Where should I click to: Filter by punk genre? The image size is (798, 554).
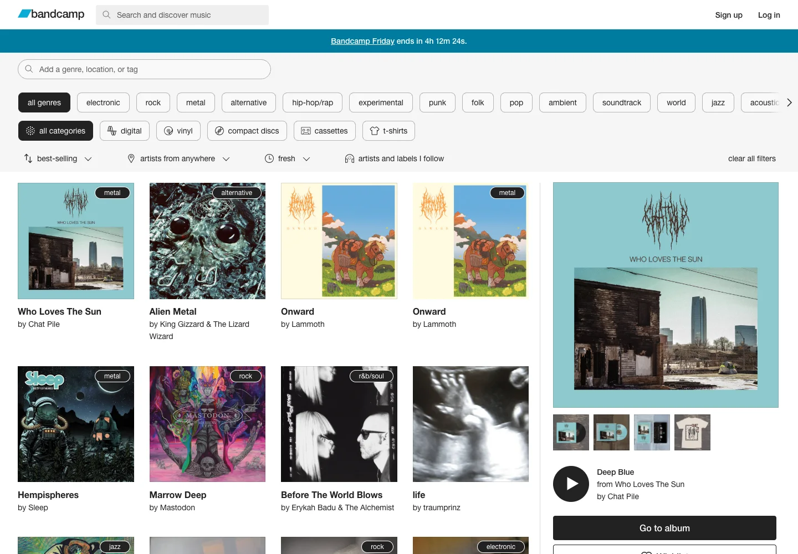pyautogui.click(x=437, y=102)
